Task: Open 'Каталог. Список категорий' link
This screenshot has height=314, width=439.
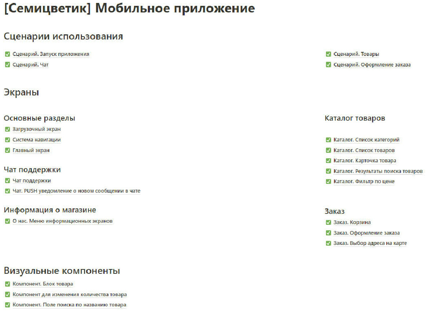Action: click(x=367, y=140)
